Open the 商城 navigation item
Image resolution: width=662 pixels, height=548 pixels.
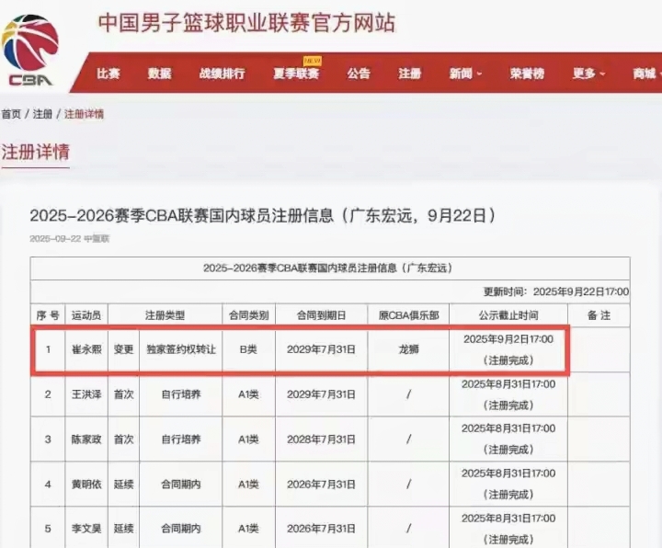645,74
